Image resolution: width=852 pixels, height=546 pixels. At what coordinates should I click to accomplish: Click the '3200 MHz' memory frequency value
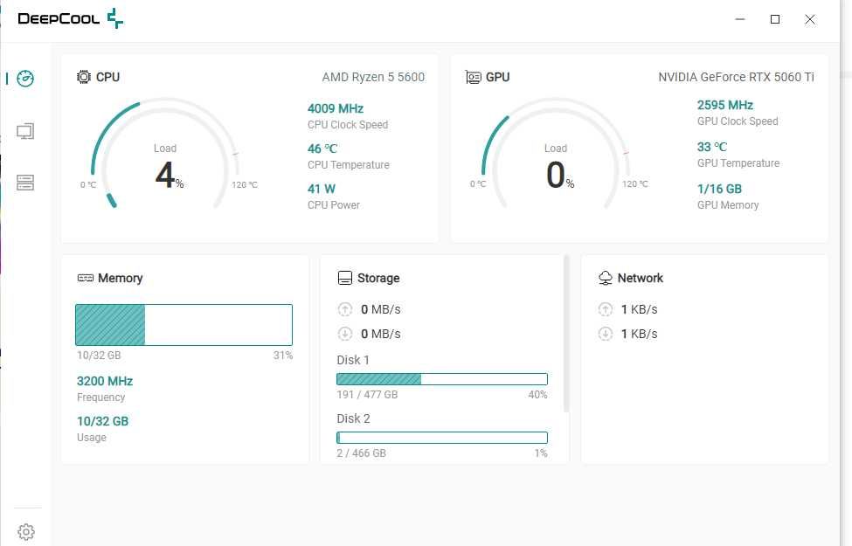pyautogui.click(x=105, y=382)
